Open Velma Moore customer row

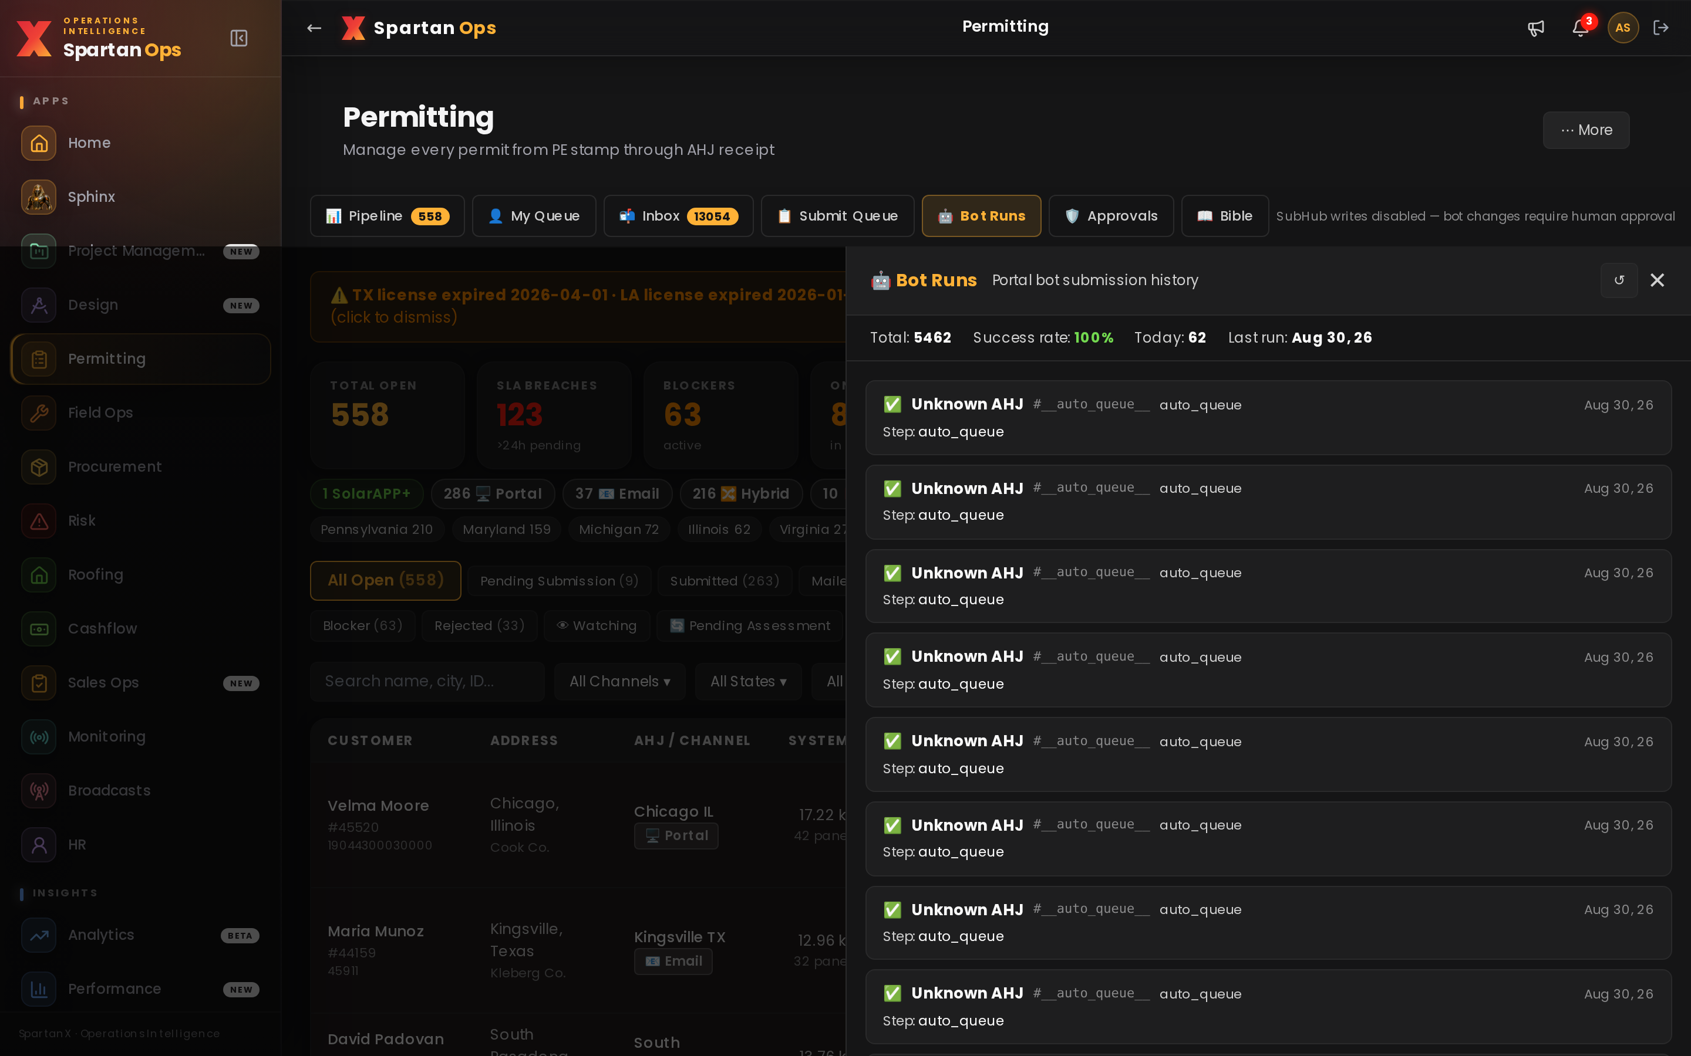coord(578,825)
